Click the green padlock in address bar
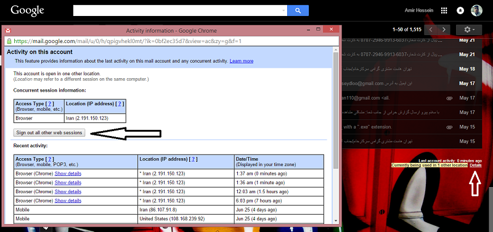 [x=9, y=41]
